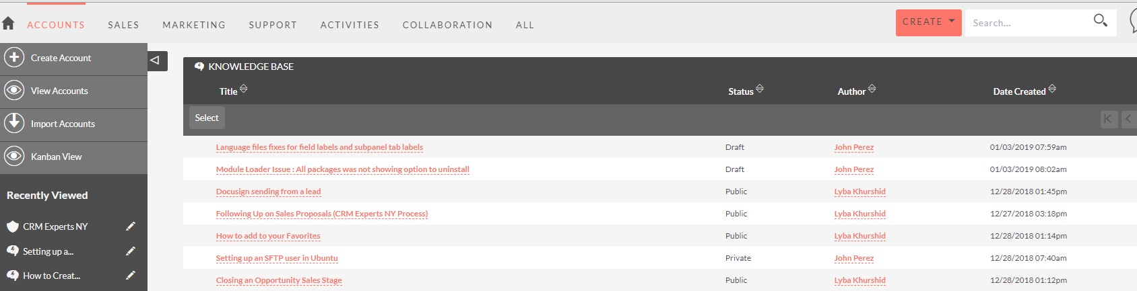The width and height of the screenshot is (1137, 291).
Task: Collapse the sidebar with the arrow toggle
Action: 157,60
